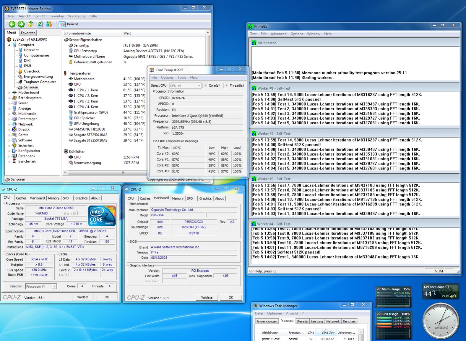466x341 pixels.
Task: Click the Intel Core 2 Quad logo in CPU-Z
Action: coord(102,216)
